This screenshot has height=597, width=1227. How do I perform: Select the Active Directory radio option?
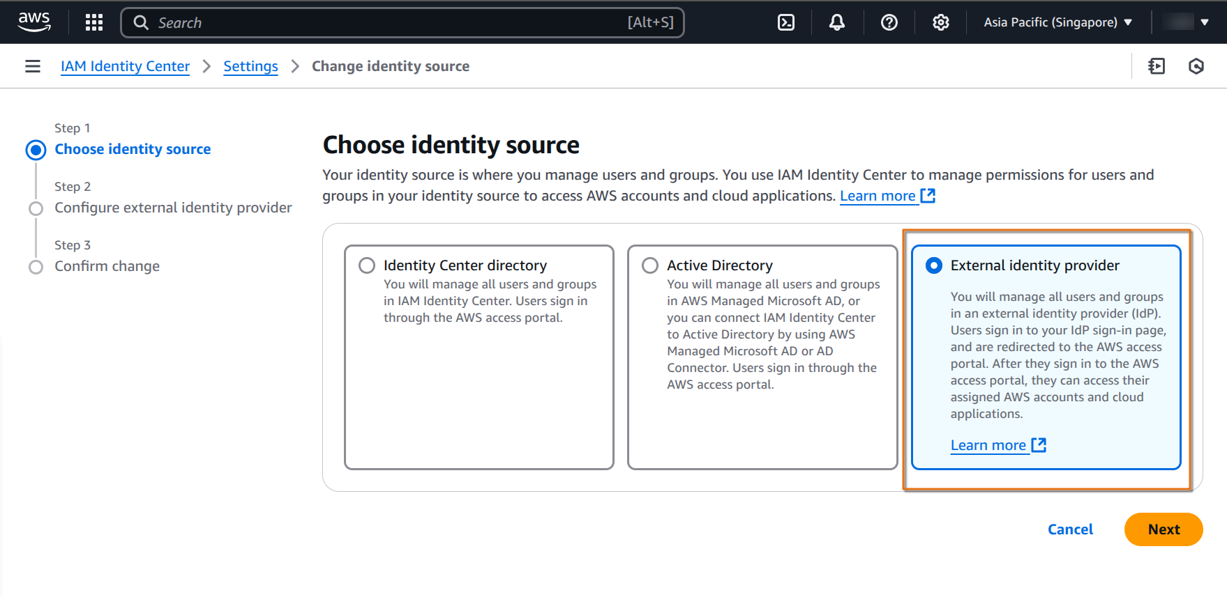coord(650,265)
